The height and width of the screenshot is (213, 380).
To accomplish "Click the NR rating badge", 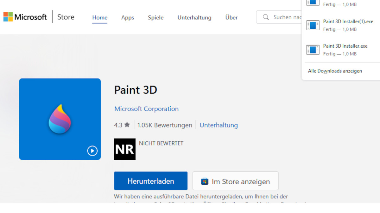I will point(124,149).
